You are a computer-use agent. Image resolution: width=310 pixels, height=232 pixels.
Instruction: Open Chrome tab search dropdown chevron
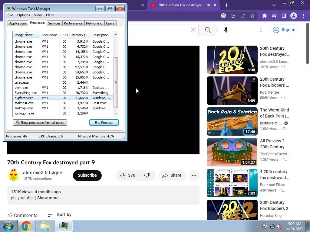(x=274, y=5)
